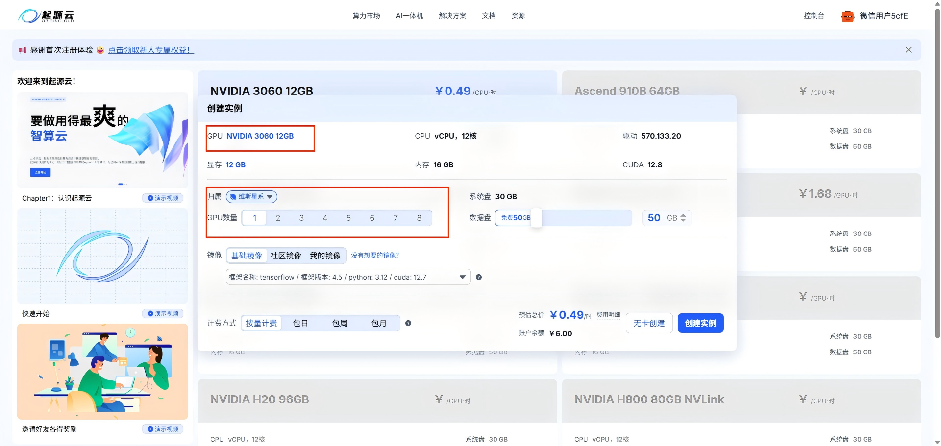Click the galaxy icon in the 维斯星系 badge
This screenshot has width=941, height=446.
coord(233,196)
